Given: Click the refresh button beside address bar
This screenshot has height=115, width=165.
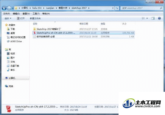Looking at the screenshot, I should coord(117,8).
